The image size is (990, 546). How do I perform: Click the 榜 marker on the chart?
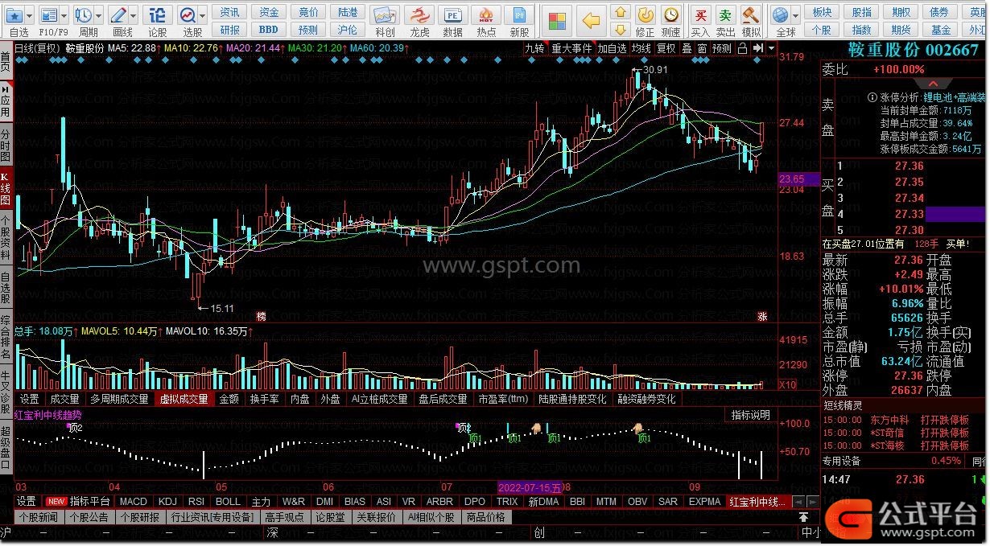[x=261, y=316]
